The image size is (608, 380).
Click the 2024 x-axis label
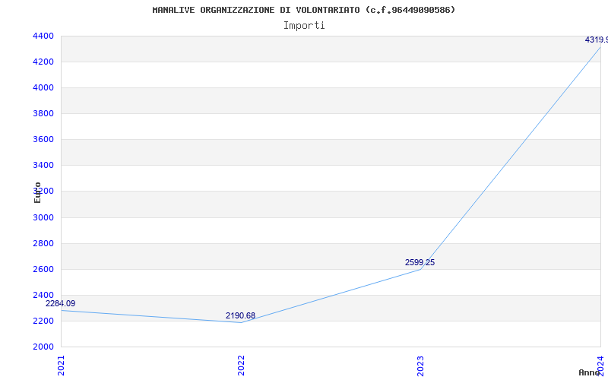[x=600, y=366]
